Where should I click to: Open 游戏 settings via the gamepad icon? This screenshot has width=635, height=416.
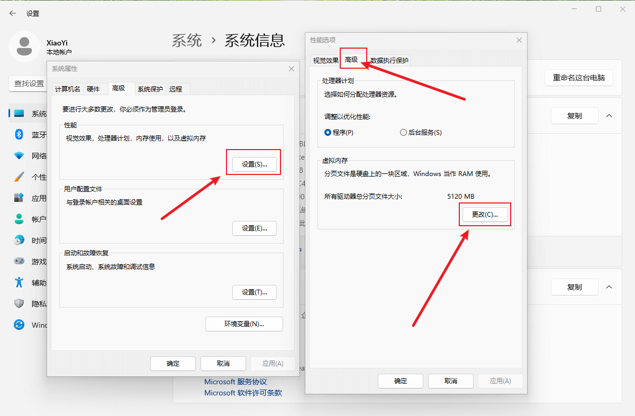click(x=19, y=261)
